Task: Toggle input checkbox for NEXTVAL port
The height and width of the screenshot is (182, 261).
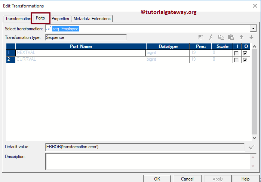Action: (x=236, y=53)
